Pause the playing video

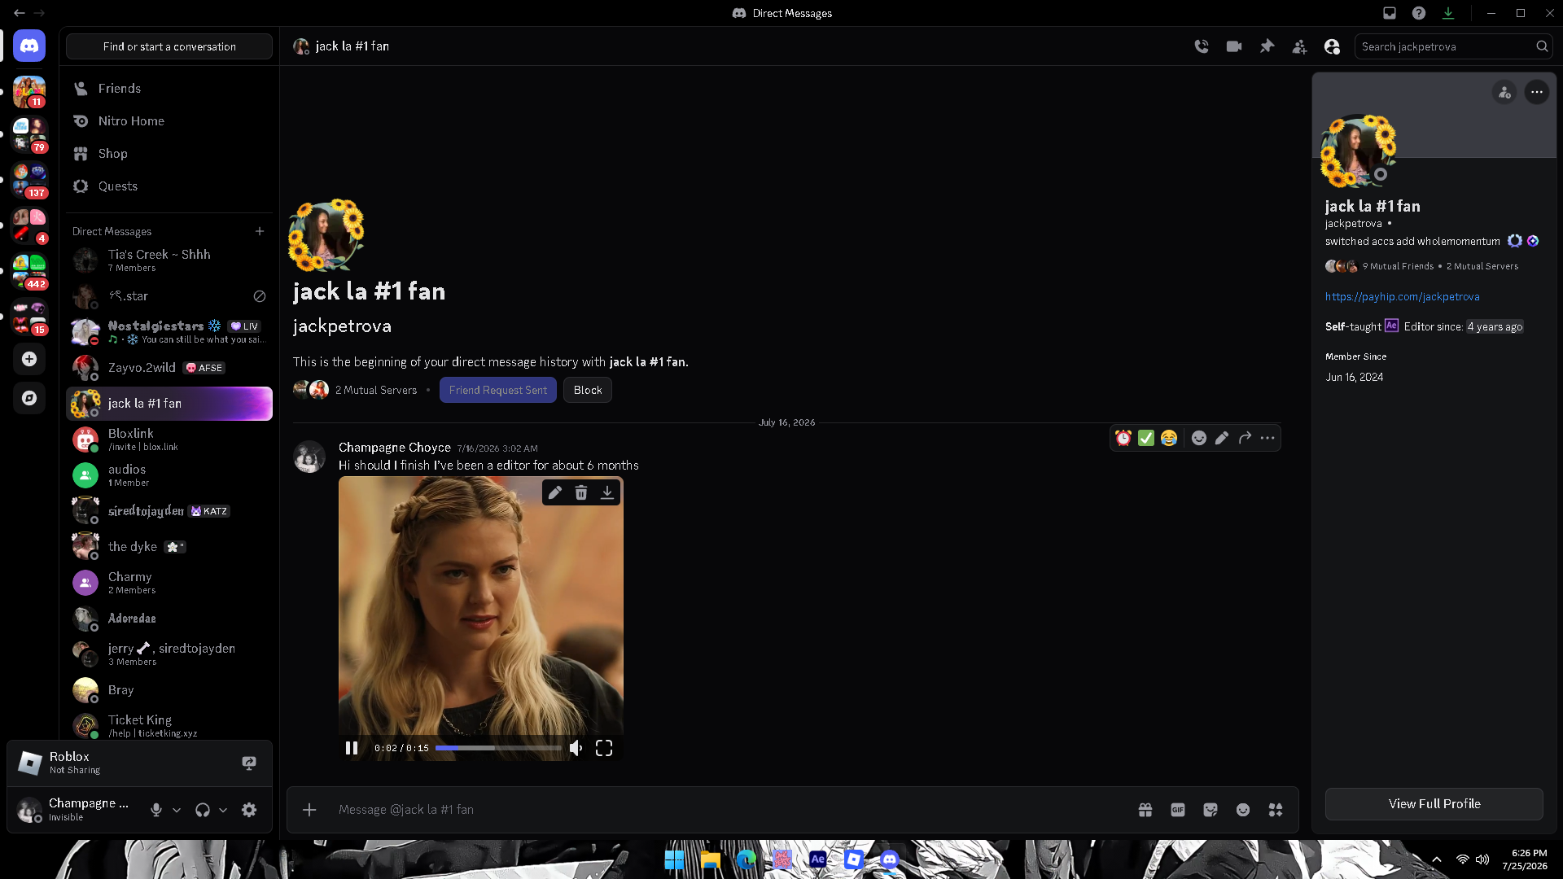point(352,748)
